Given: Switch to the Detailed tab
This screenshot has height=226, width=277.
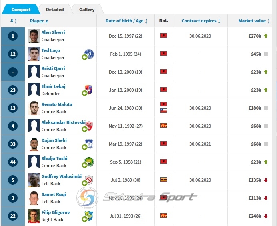Looking at the screenshot, I should coord(55,10).
